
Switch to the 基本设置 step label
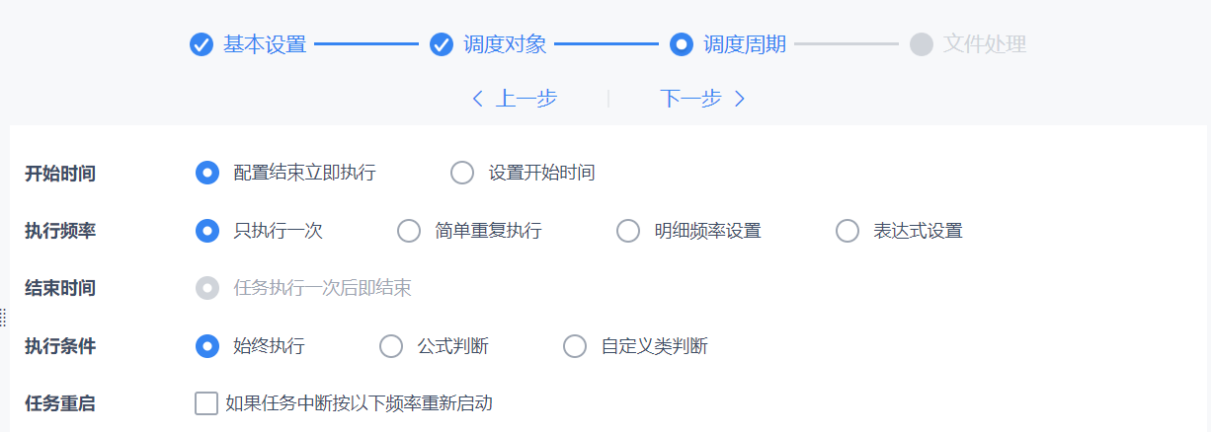(x=265, y=44)
